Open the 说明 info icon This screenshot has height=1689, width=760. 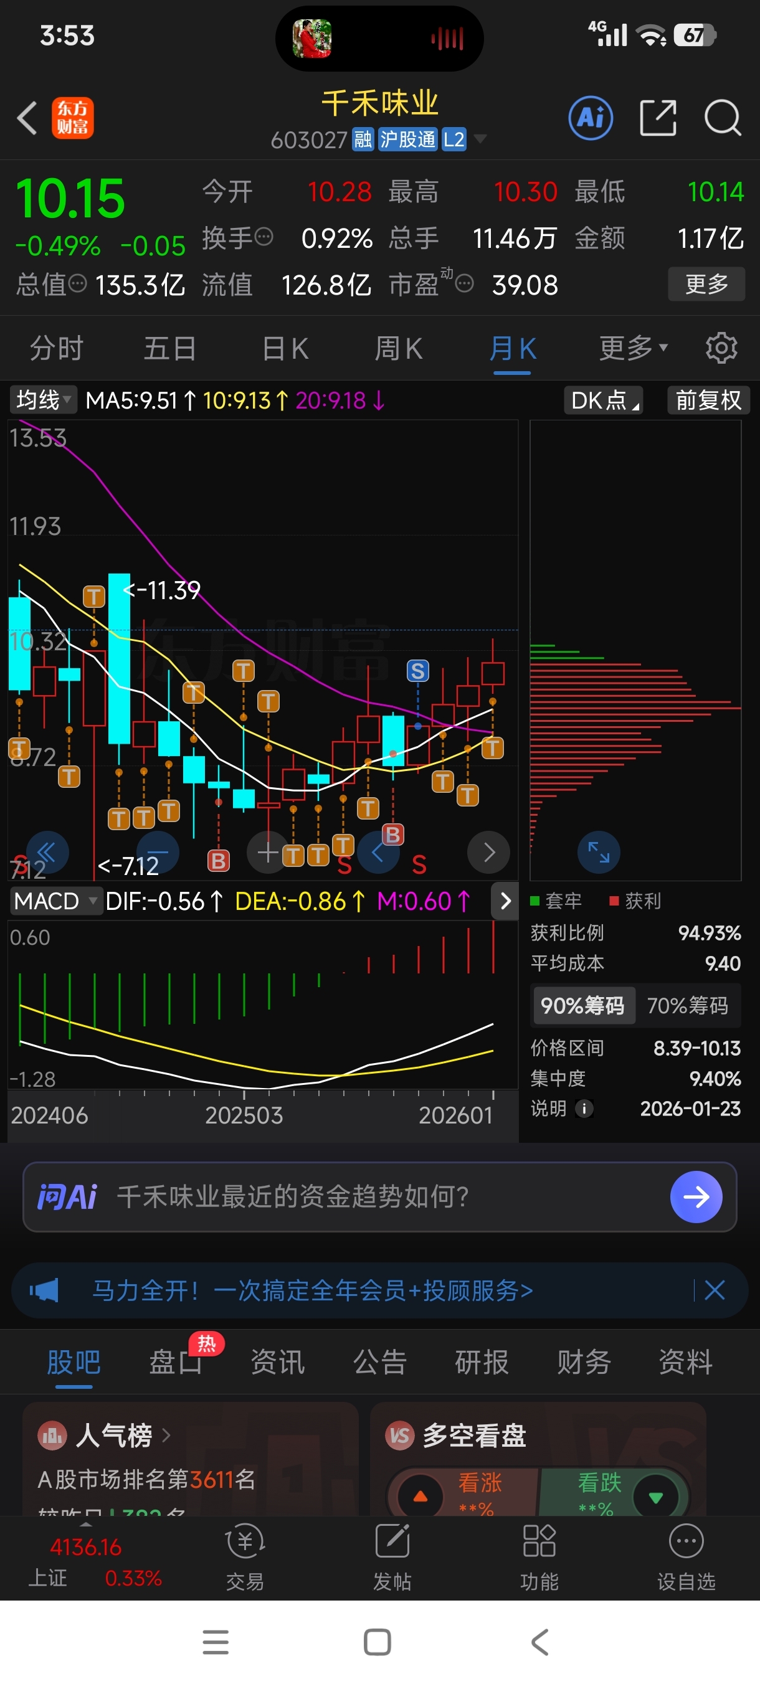point(584,1108)
